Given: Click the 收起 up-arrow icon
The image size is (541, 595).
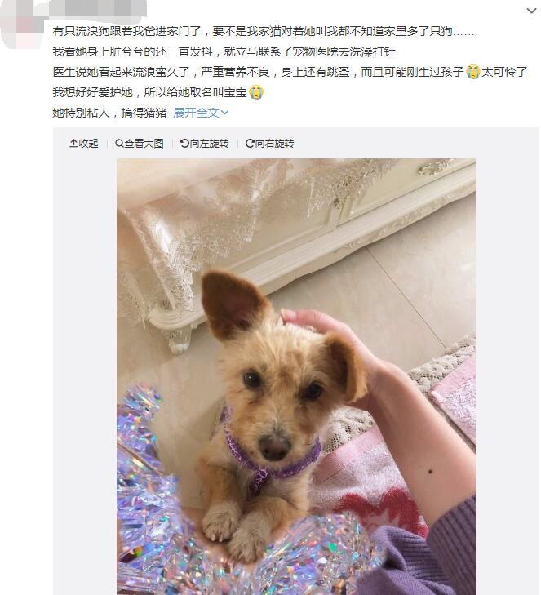Looking at the screenshot, I should point(73,144).
